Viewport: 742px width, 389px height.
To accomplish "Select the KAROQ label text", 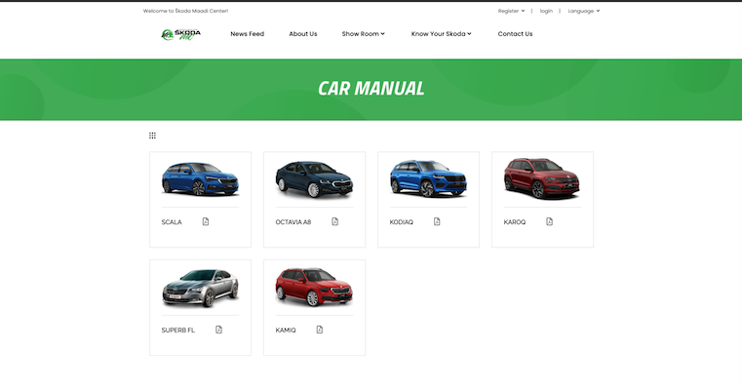I will [515, 222].
